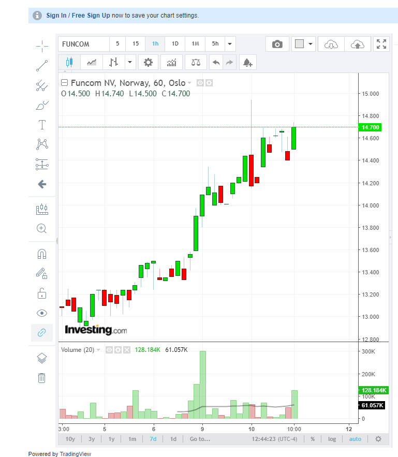Click the gray chart layout square swatch
Image resolution: width=398 pixels, height=457 pixels.
pos(299,44)
